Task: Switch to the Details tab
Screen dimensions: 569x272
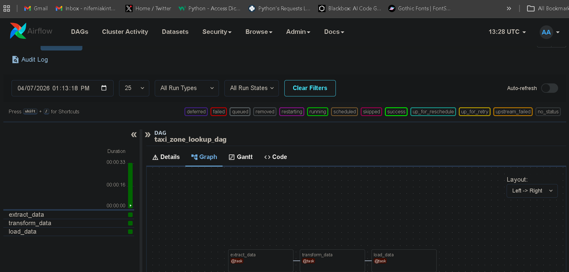Action: 166,157
